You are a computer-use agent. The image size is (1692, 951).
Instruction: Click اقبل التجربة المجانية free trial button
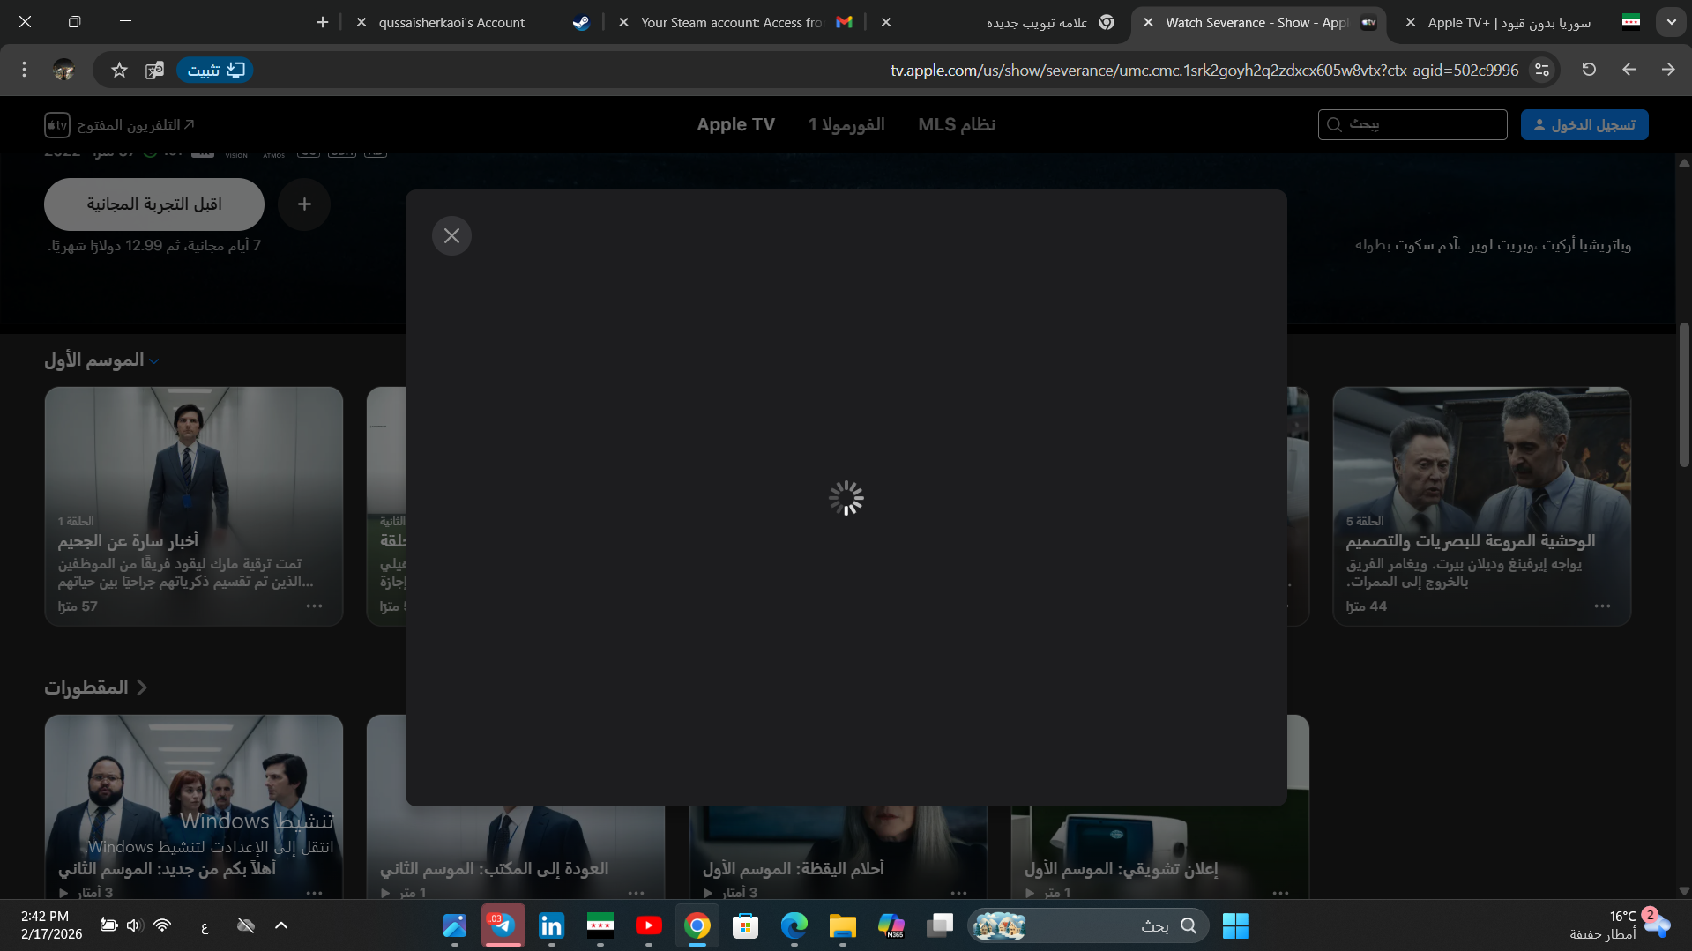154,204
